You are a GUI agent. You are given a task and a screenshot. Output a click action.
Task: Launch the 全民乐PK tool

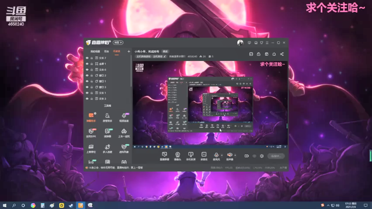click(91, 133)
